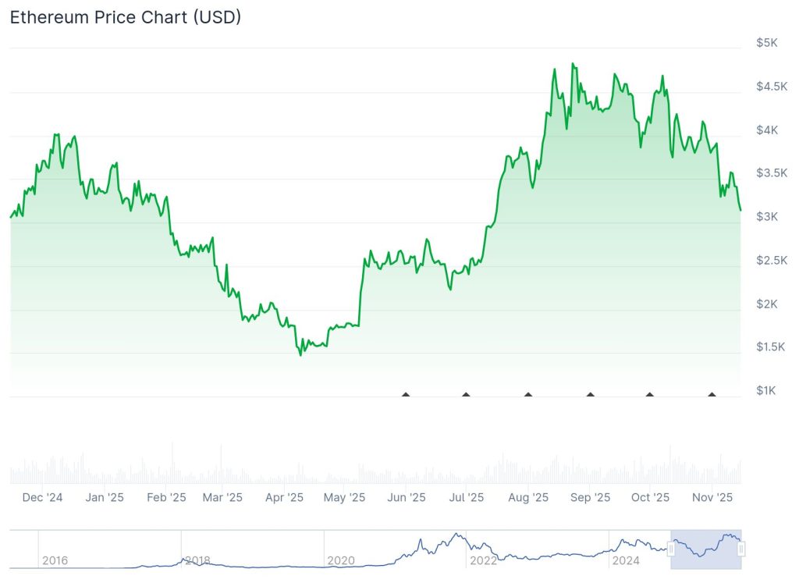Click the event marker above Aug '25

tap(528, 394)
